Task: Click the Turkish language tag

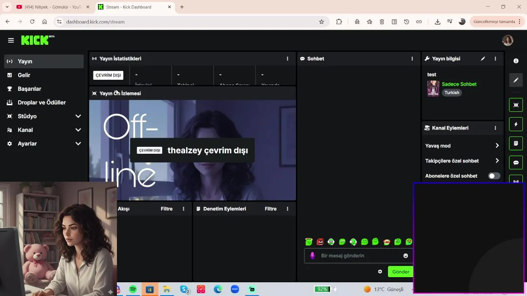Action: [x=452, y=92]
